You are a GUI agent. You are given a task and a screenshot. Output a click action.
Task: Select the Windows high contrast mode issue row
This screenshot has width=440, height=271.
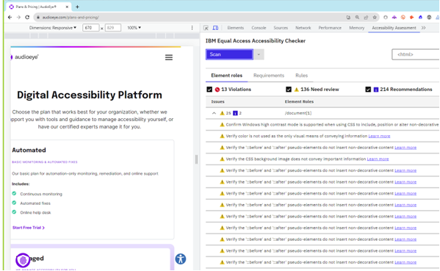(322, 125)
